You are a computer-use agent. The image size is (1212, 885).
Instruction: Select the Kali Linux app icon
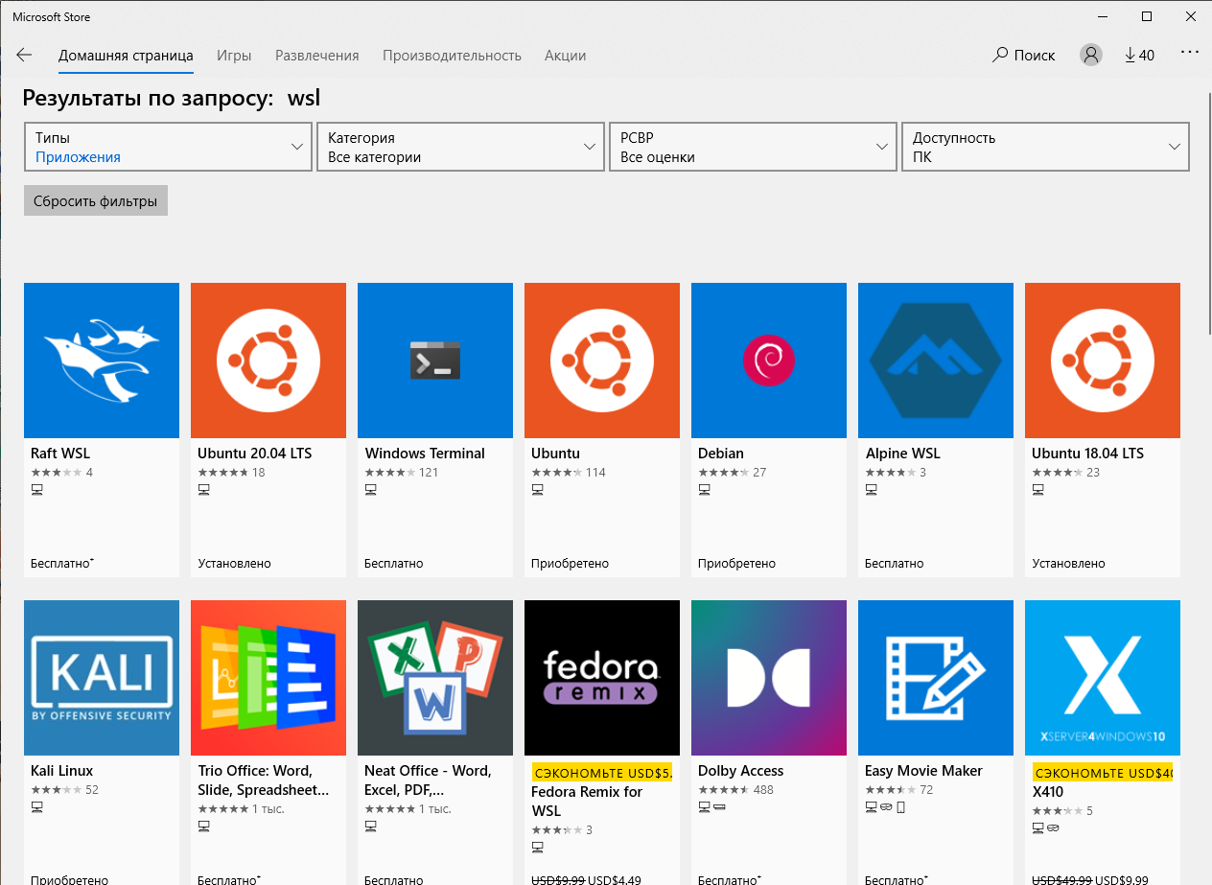point(102,678)
